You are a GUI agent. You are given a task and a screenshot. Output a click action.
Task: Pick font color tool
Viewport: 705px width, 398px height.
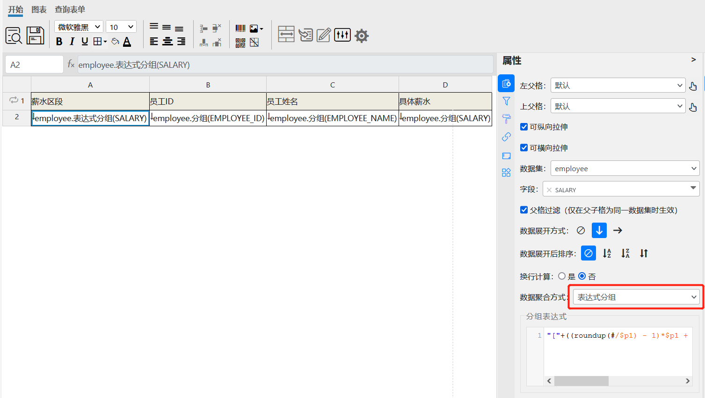coord(127,42)
